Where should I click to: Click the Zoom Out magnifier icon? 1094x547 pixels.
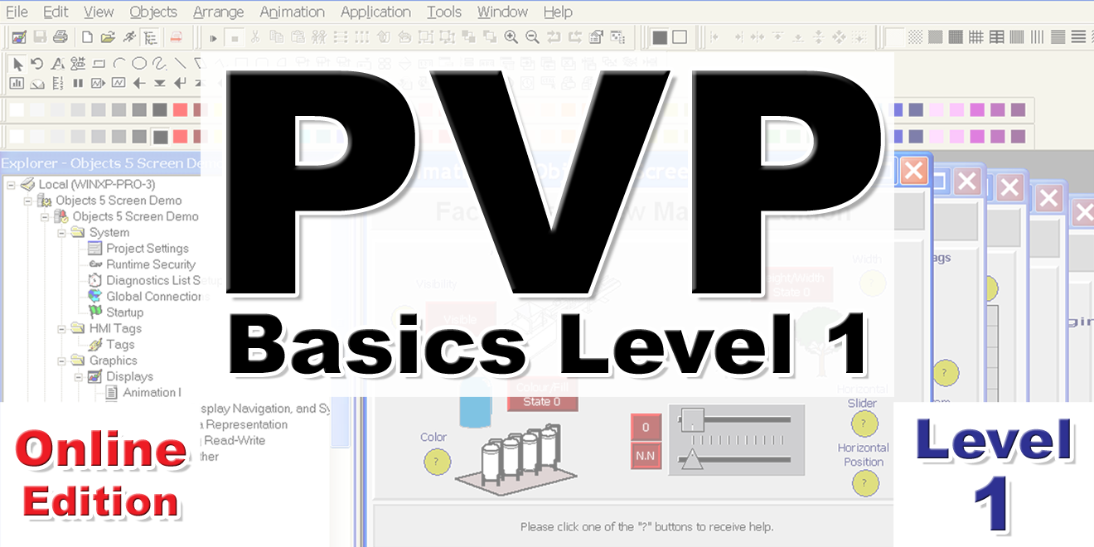click(x=532, y=37)
